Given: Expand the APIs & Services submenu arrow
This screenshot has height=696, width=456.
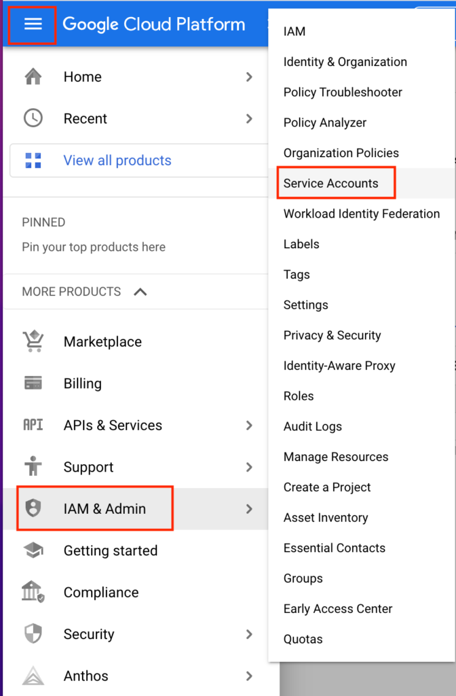Looking at the screenshot, I should pyautogui.click(x=249, y=425).
